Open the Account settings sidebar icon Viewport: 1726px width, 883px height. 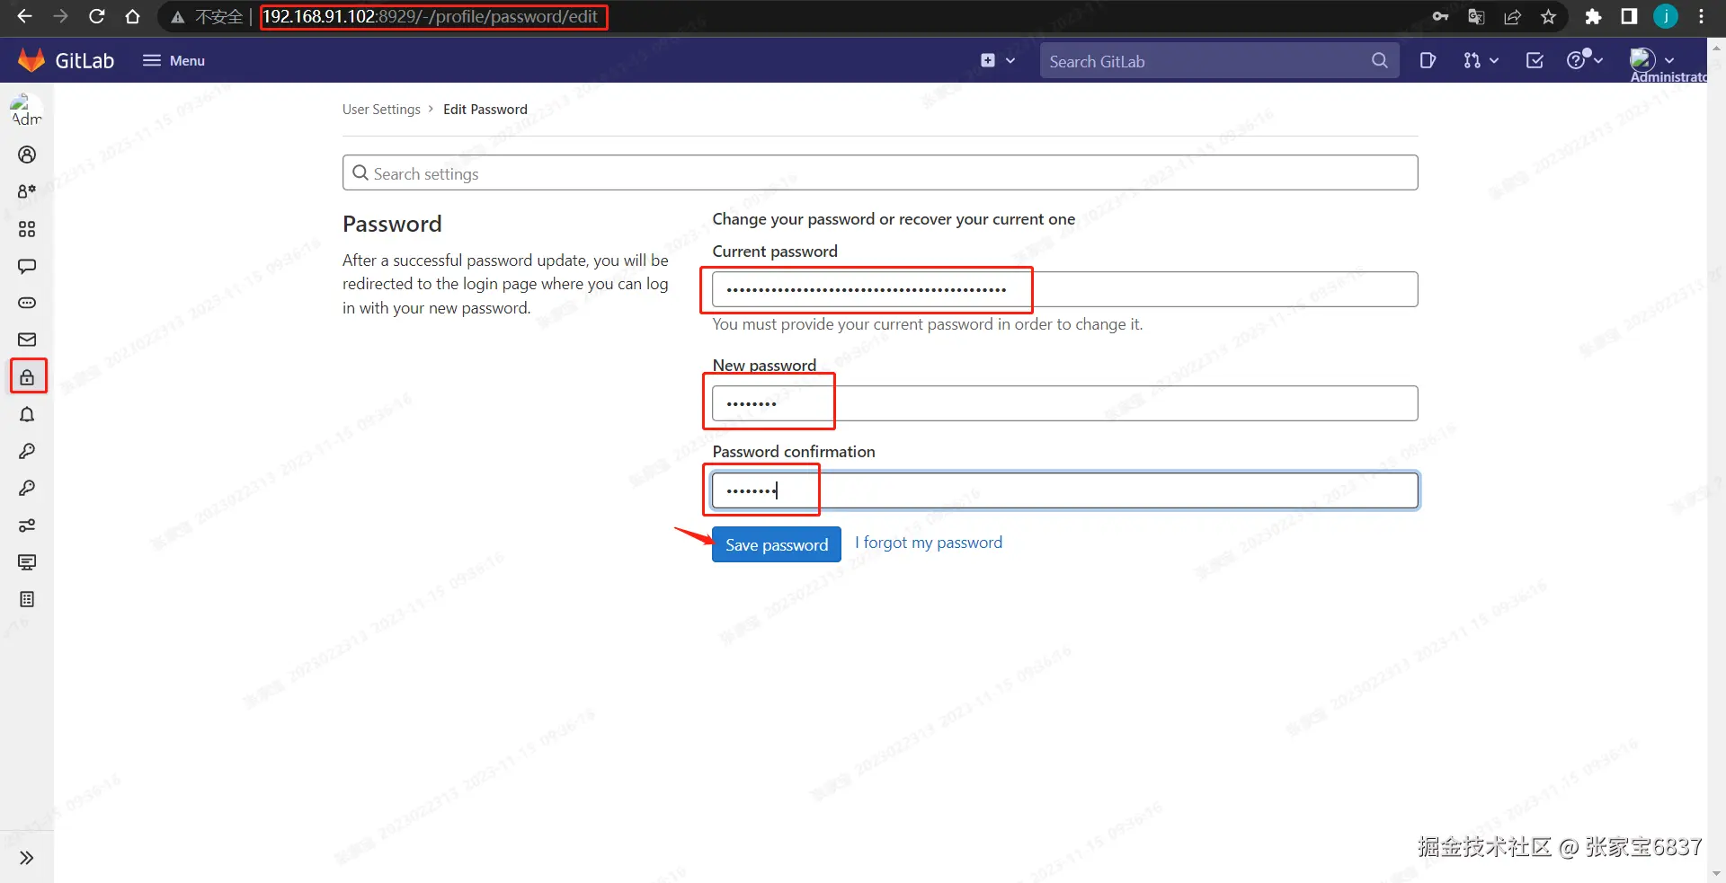coord(27,191)
